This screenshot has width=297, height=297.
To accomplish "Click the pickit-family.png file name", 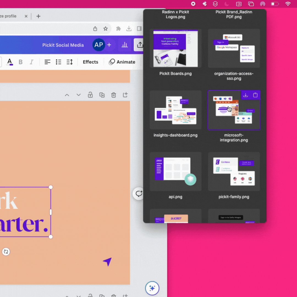I will point(234,197).
